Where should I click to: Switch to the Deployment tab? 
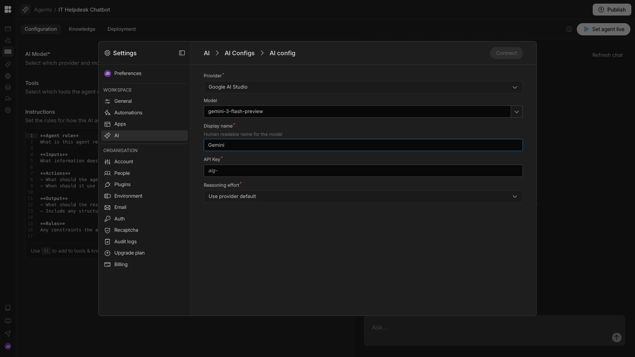pyautogui.click(x=121, y=29)
